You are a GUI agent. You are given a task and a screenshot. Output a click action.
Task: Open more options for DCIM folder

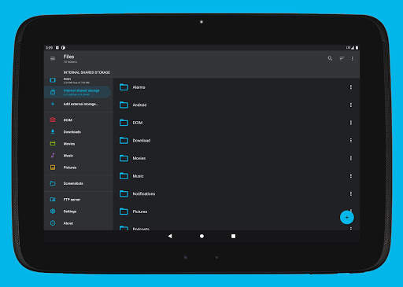[351, 123]
